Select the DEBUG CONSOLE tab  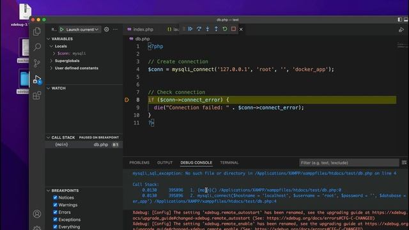[196, 163]
